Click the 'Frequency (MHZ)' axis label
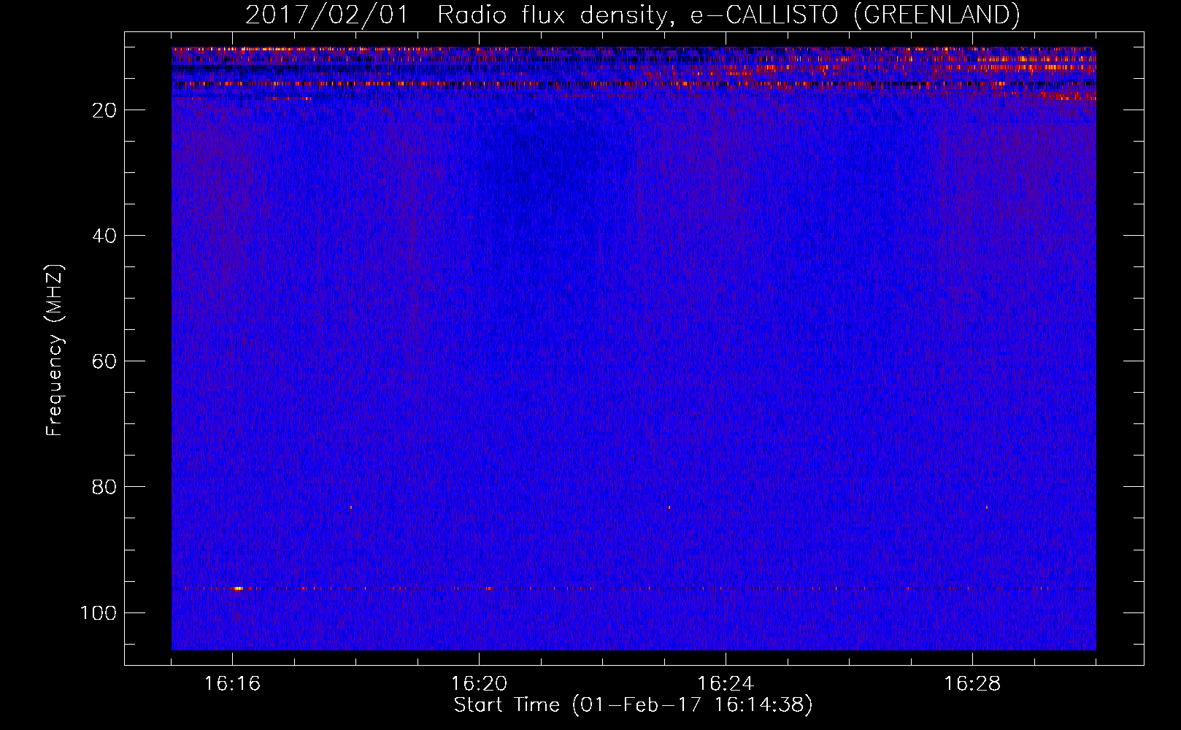Screen dimensions: 1181x730 55,350
